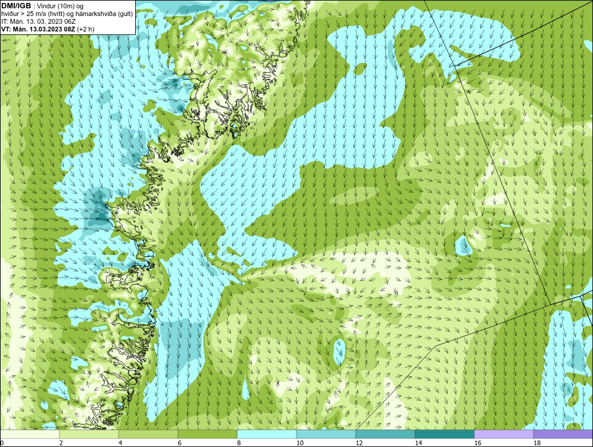Click the 12–14 m/s teal legend swatch
The image size is (593, 447).
point(385,434)
